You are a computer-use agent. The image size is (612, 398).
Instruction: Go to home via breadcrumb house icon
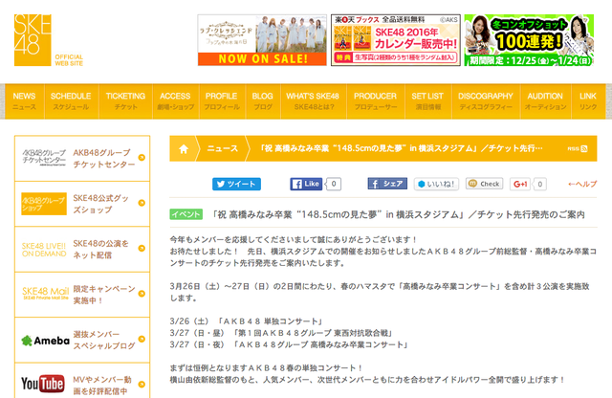click(x=184, y=149)
